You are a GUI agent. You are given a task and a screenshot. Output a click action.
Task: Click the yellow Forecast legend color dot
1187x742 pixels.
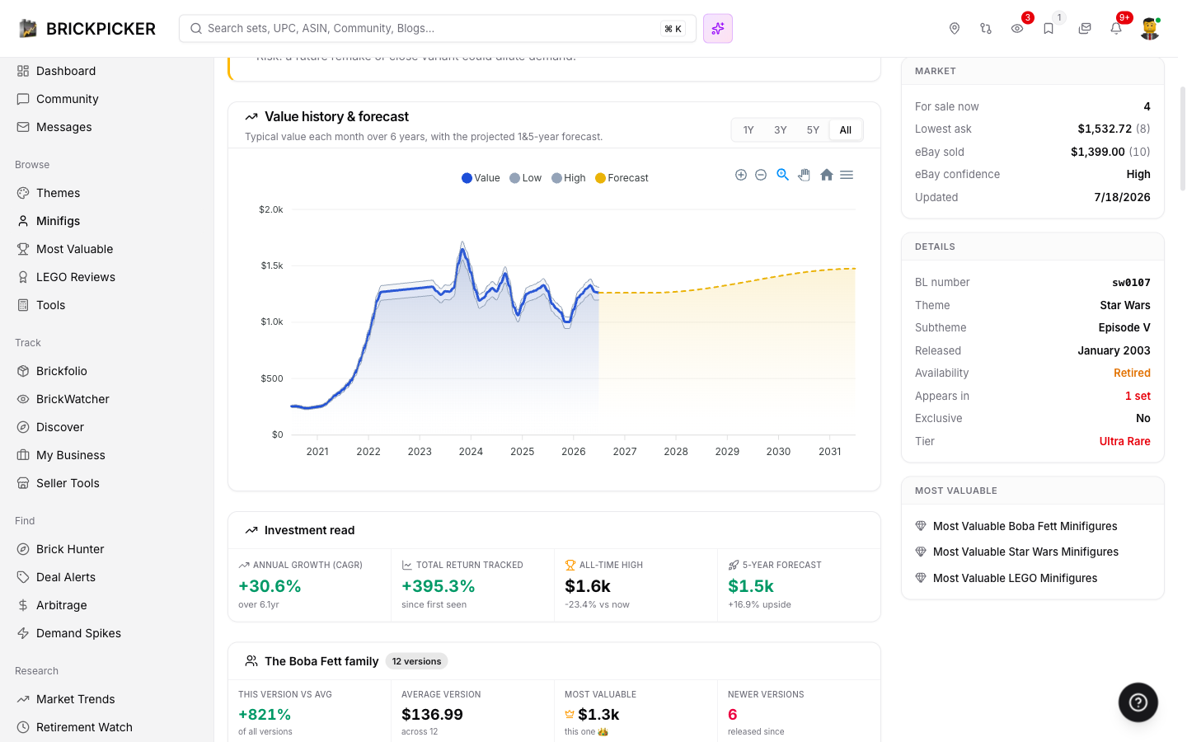pos(600,178)
